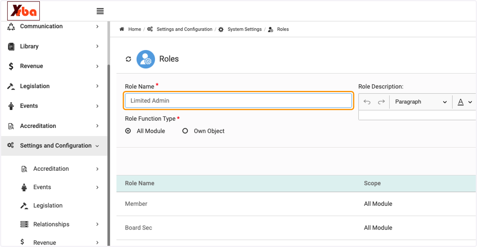Image resolution: width=477 pixels, height=247 pixels.
Task: Select the Own Object radio option
Action: click(x=185, y=131)
